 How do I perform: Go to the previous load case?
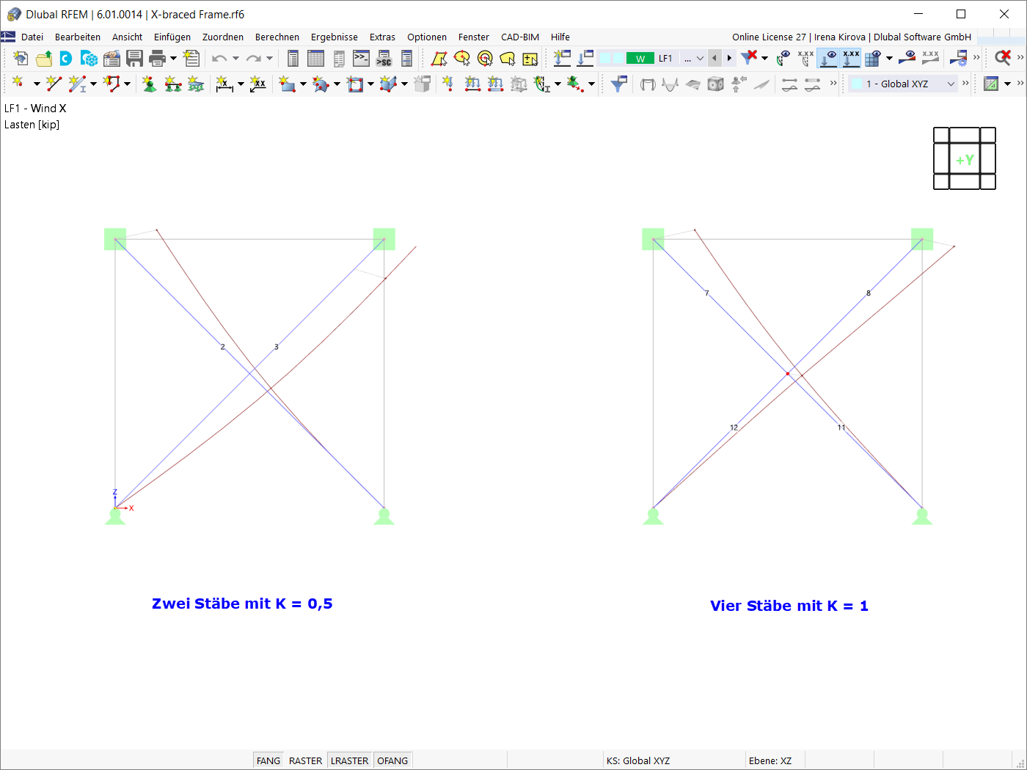point(714,59)
